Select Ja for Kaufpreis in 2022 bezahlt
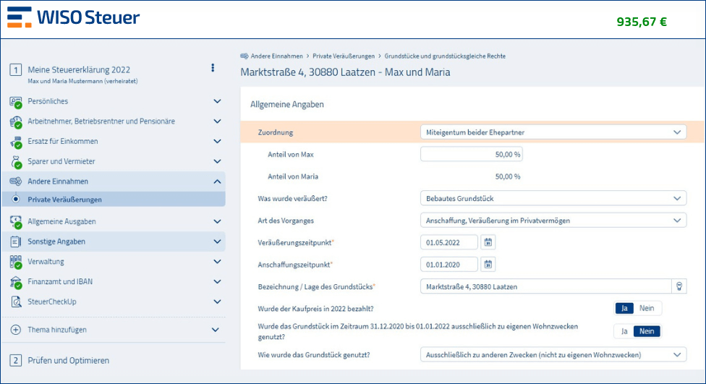 point(624,308)
